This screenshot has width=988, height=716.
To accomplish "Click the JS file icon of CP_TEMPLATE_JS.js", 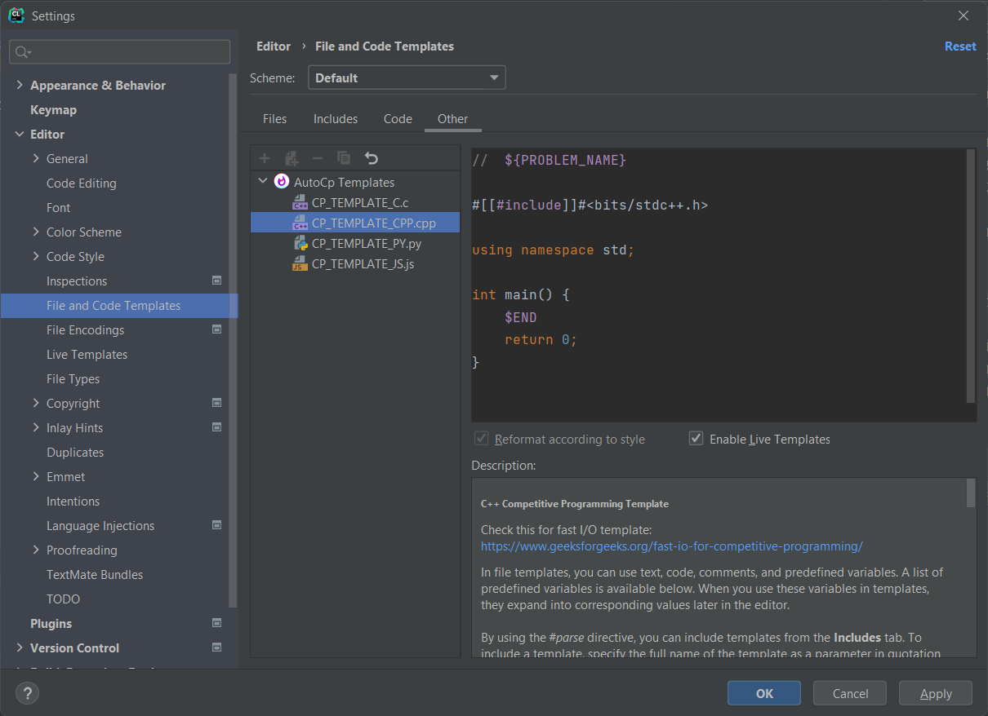I will (300, 263).
